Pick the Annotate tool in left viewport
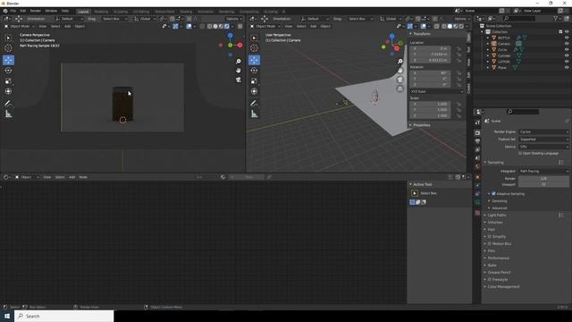The image size is (572, 322). tap(8, 104)
